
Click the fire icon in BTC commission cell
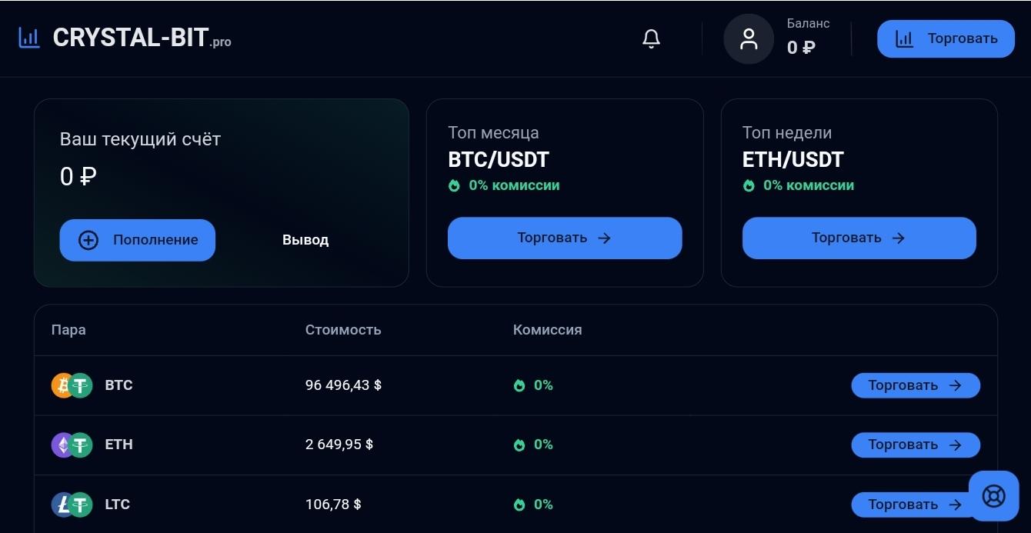519,385
